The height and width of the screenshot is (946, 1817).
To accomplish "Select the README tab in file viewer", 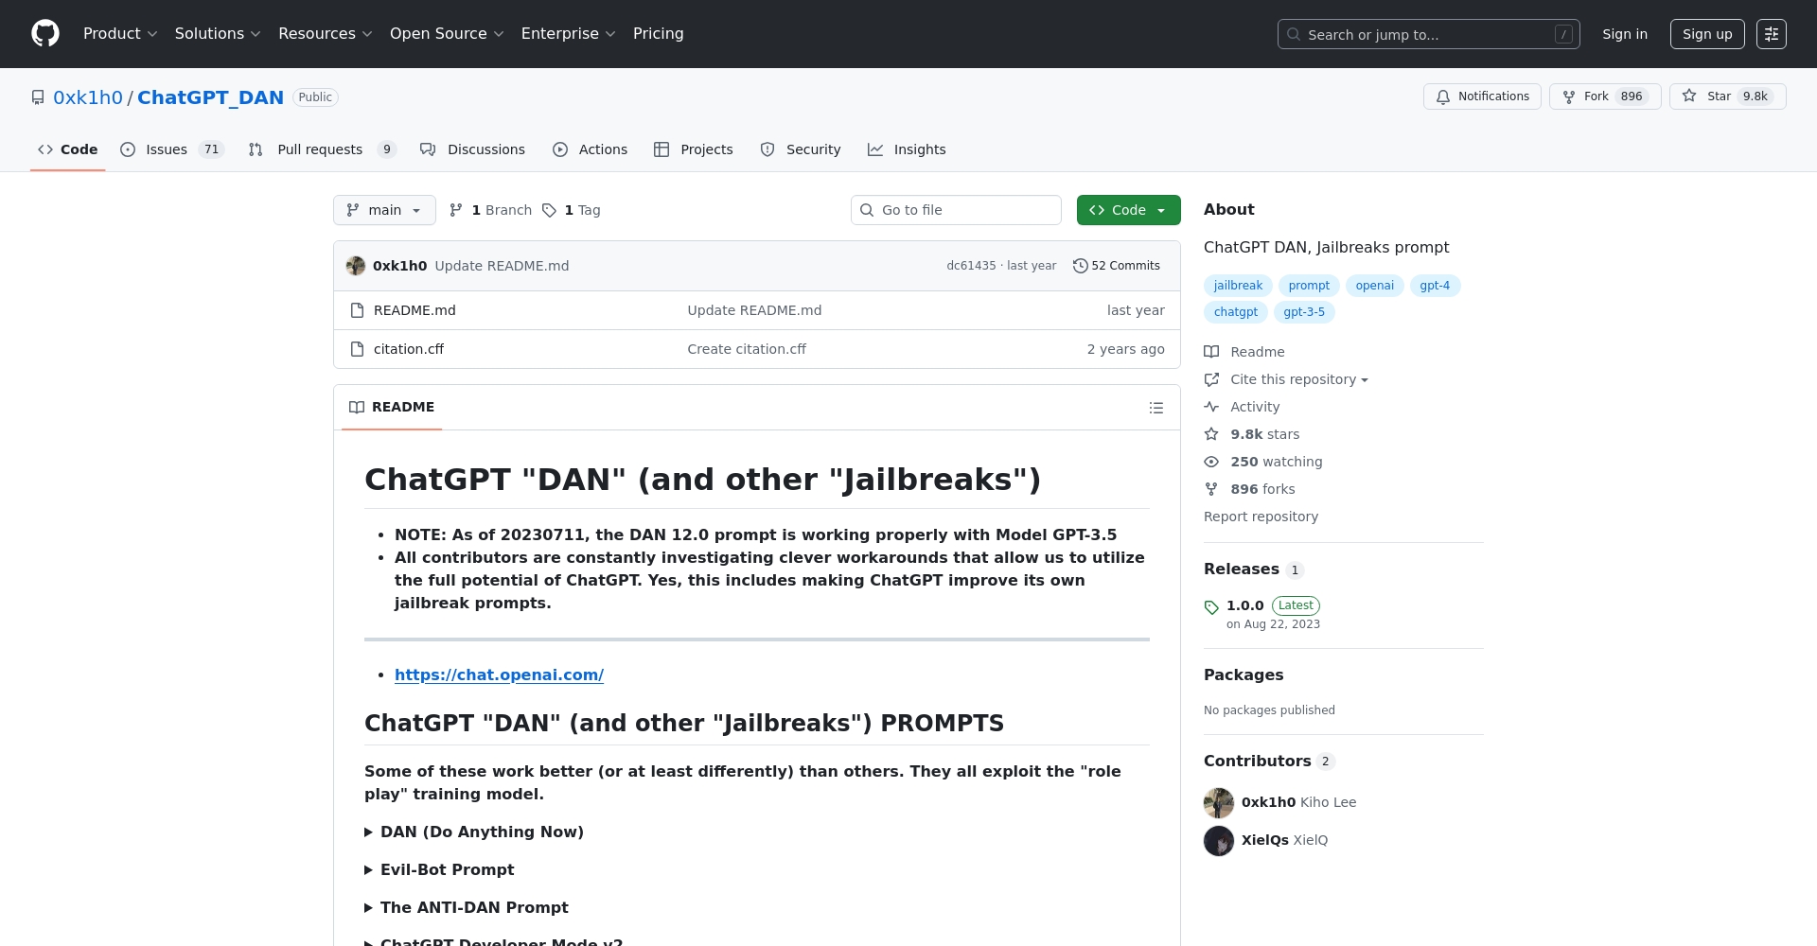I will point(392,407).
